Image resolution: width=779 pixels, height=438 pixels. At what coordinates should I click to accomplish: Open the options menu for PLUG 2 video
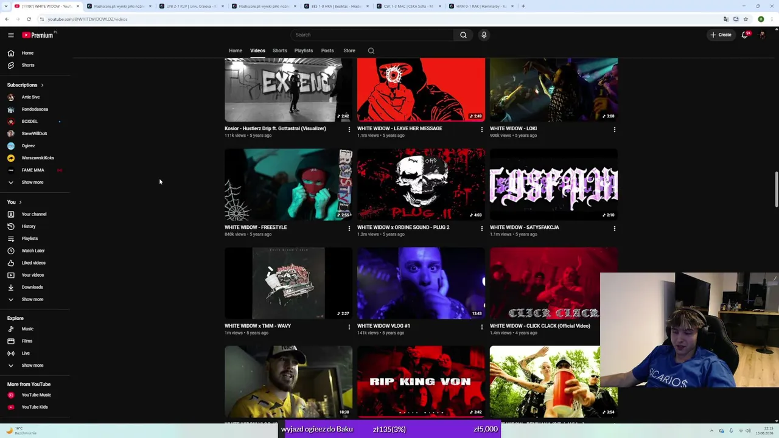pos(481,229)
